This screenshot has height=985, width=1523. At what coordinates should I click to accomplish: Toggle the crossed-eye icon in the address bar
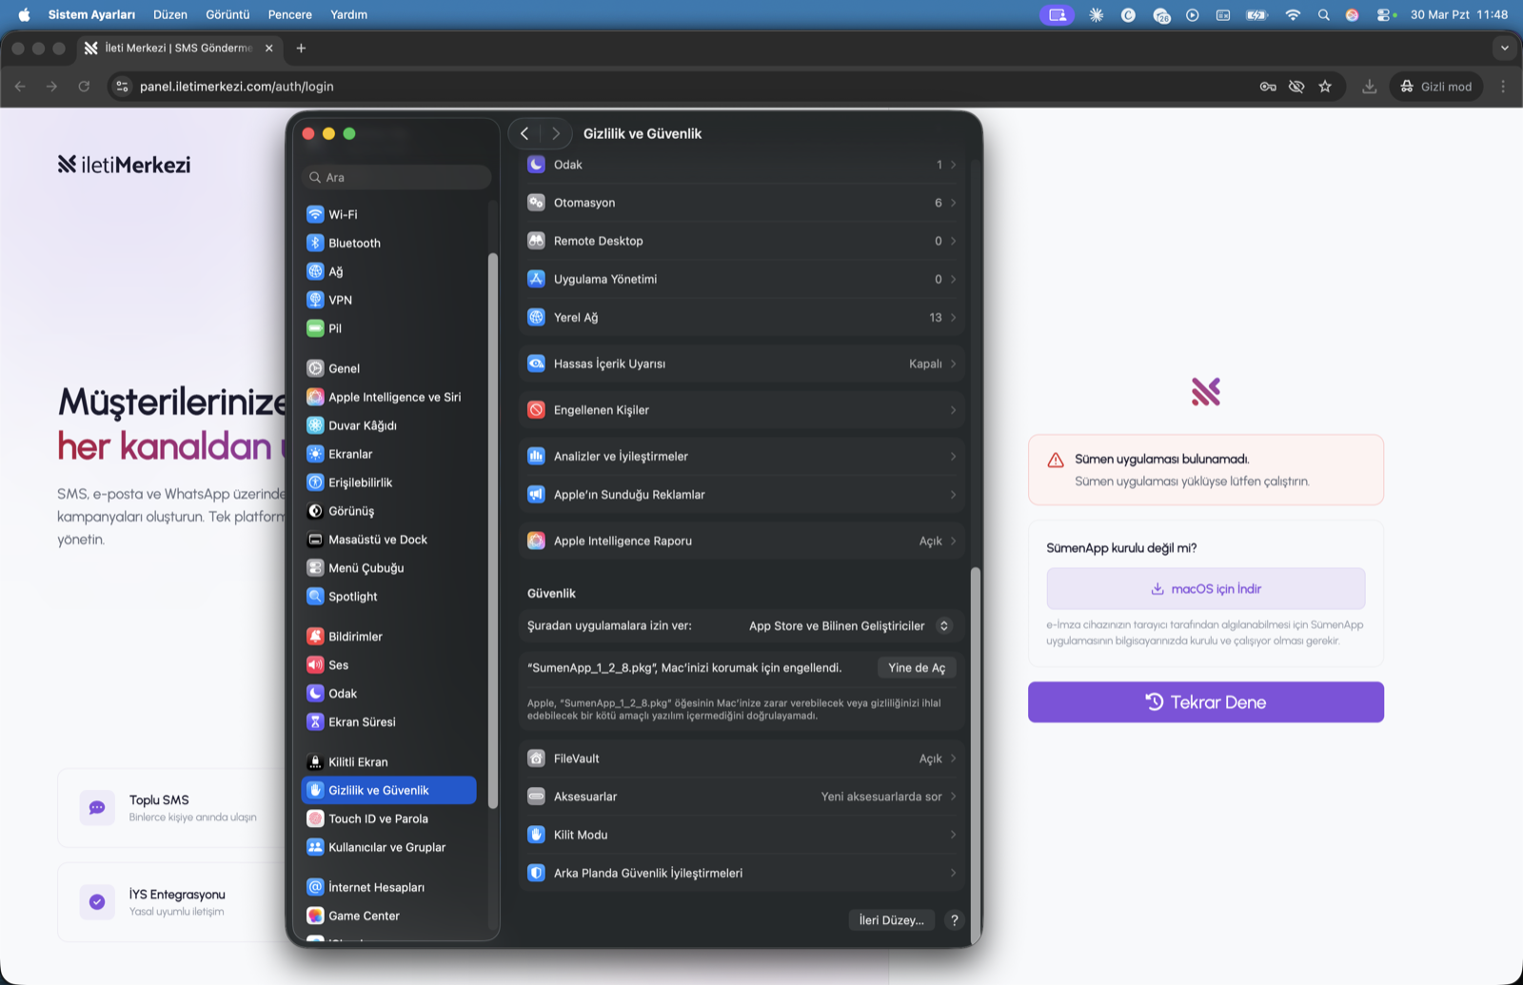click(x=1296, y=86)
